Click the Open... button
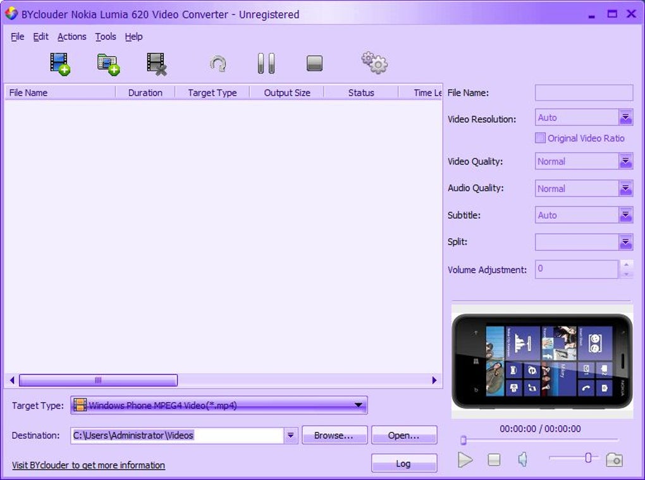The width and height of the screenshot is (645, 480). pyautogui.click(x=404, y=435)
